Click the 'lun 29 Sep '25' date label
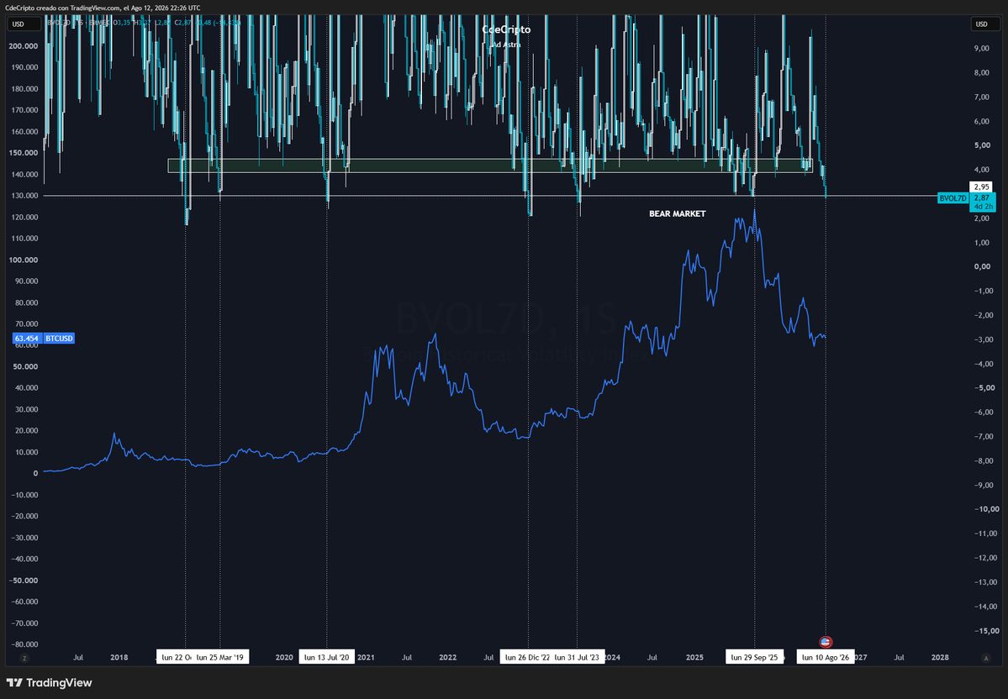Screen dimensions: 1008x699 [x=754, y=657]
